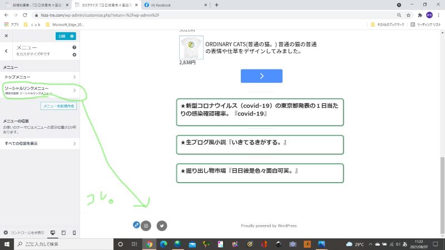The height and width of the screenshot is (250, 445).
Task: Click メニューを新規作成 button
Action: tap(59, 106)
